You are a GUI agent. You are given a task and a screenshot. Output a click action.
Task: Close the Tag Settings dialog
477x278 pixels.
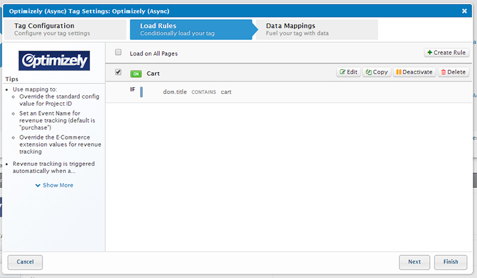(464, 10)
